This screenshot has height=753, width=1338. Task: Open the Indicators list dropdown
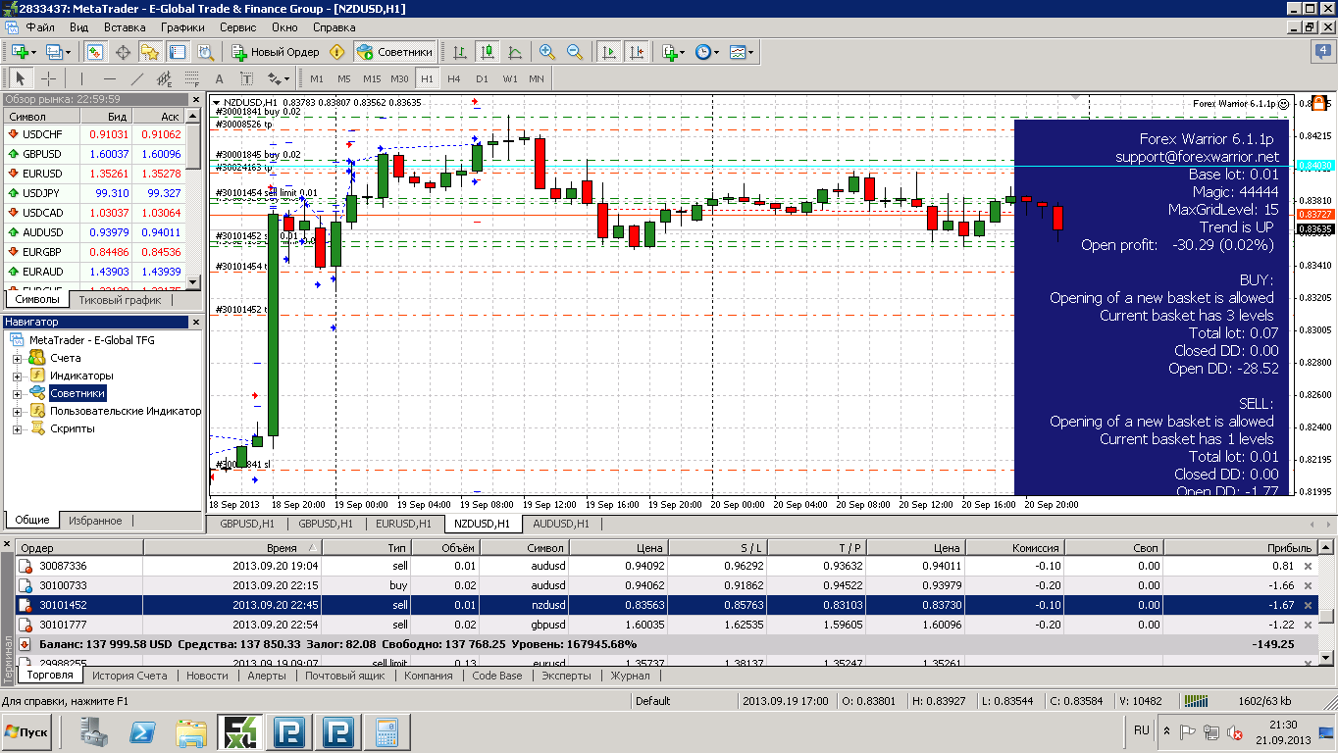point(672,52)
